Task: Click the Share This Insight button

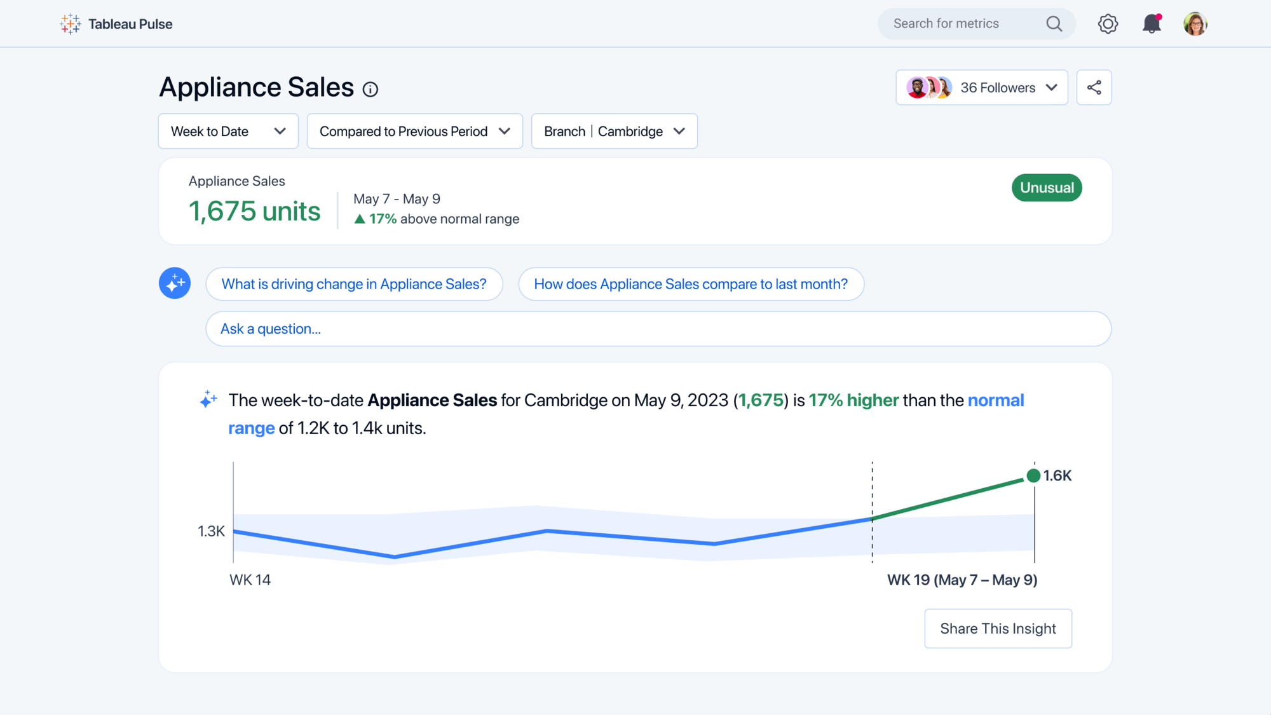Action: [998, 628]
